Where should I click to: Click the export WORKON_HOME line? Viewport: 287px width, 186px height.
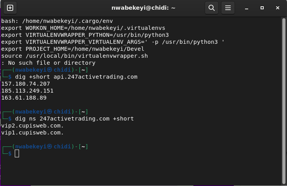(x=83, y=28)
